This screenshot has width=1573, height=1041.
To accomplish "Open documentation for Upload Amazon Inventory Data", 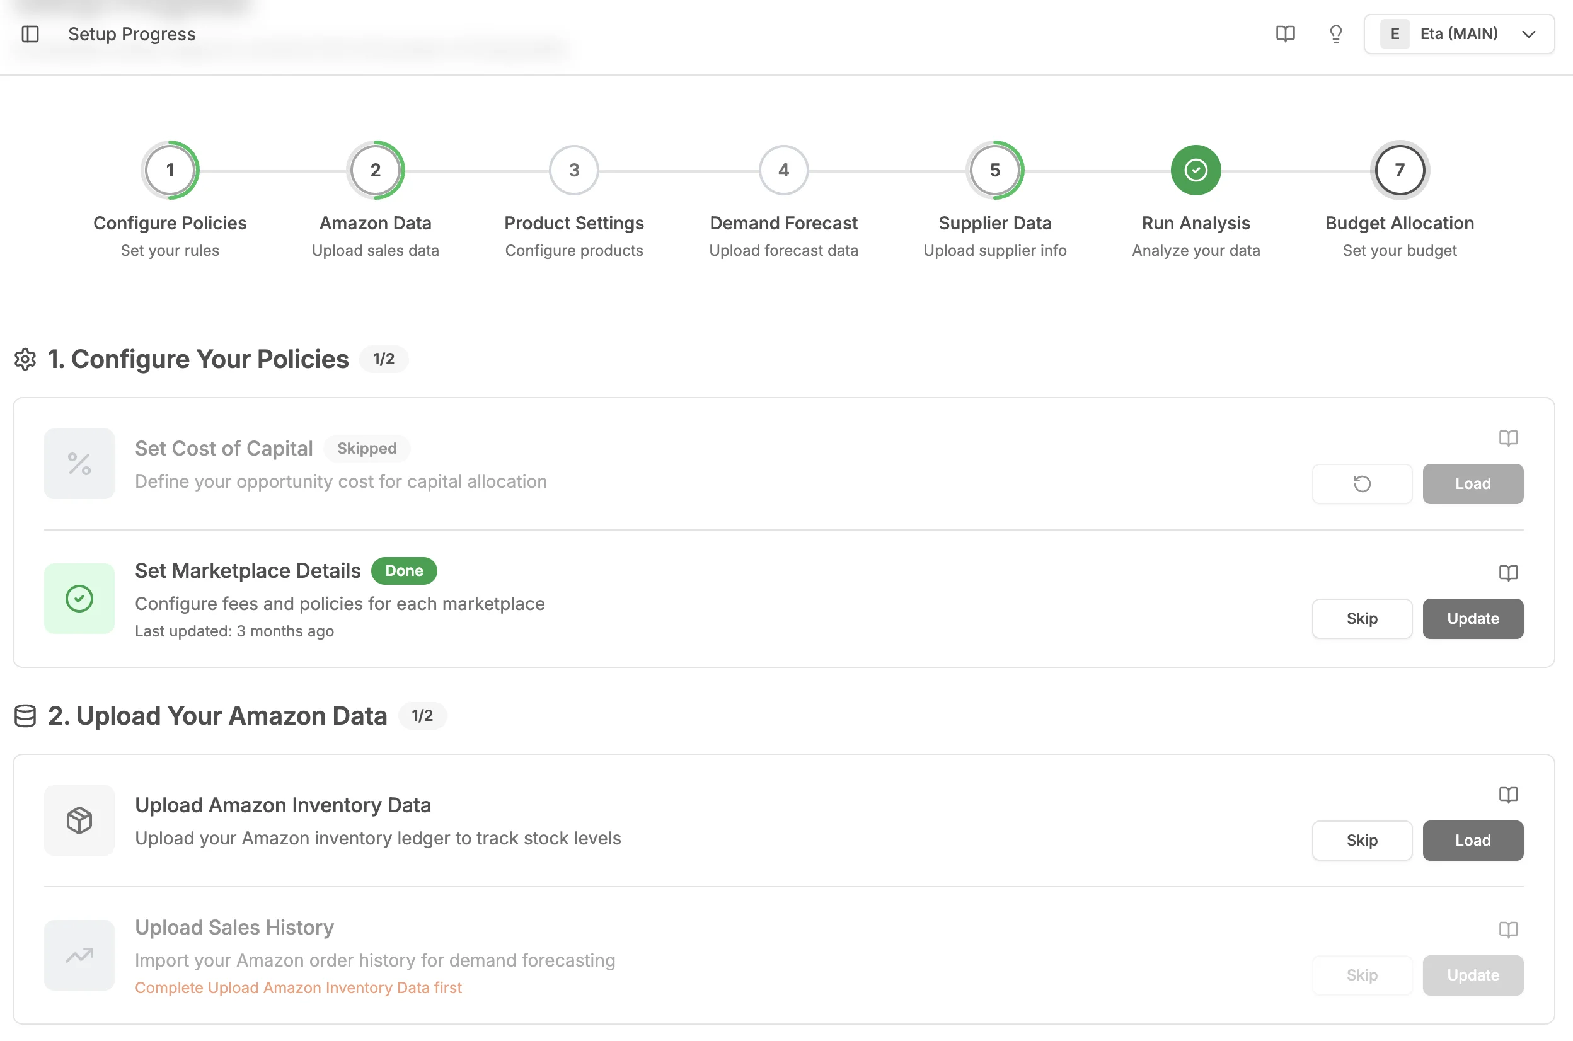I will pos(1509,795).
